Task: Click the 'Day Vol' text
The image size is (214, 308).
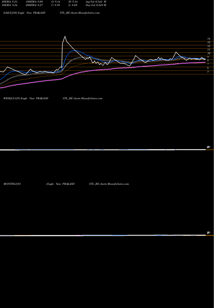Action: (x=96, y=5)
